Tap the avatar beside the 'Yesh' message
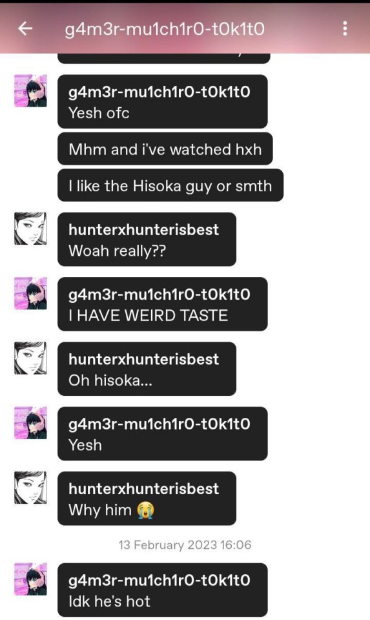This screenshot has width=370, height=620. pos(30,422)
